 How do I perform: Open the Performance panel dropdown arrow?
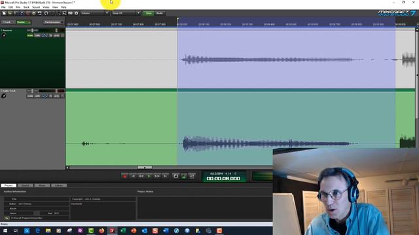click(x=62, y=22)
